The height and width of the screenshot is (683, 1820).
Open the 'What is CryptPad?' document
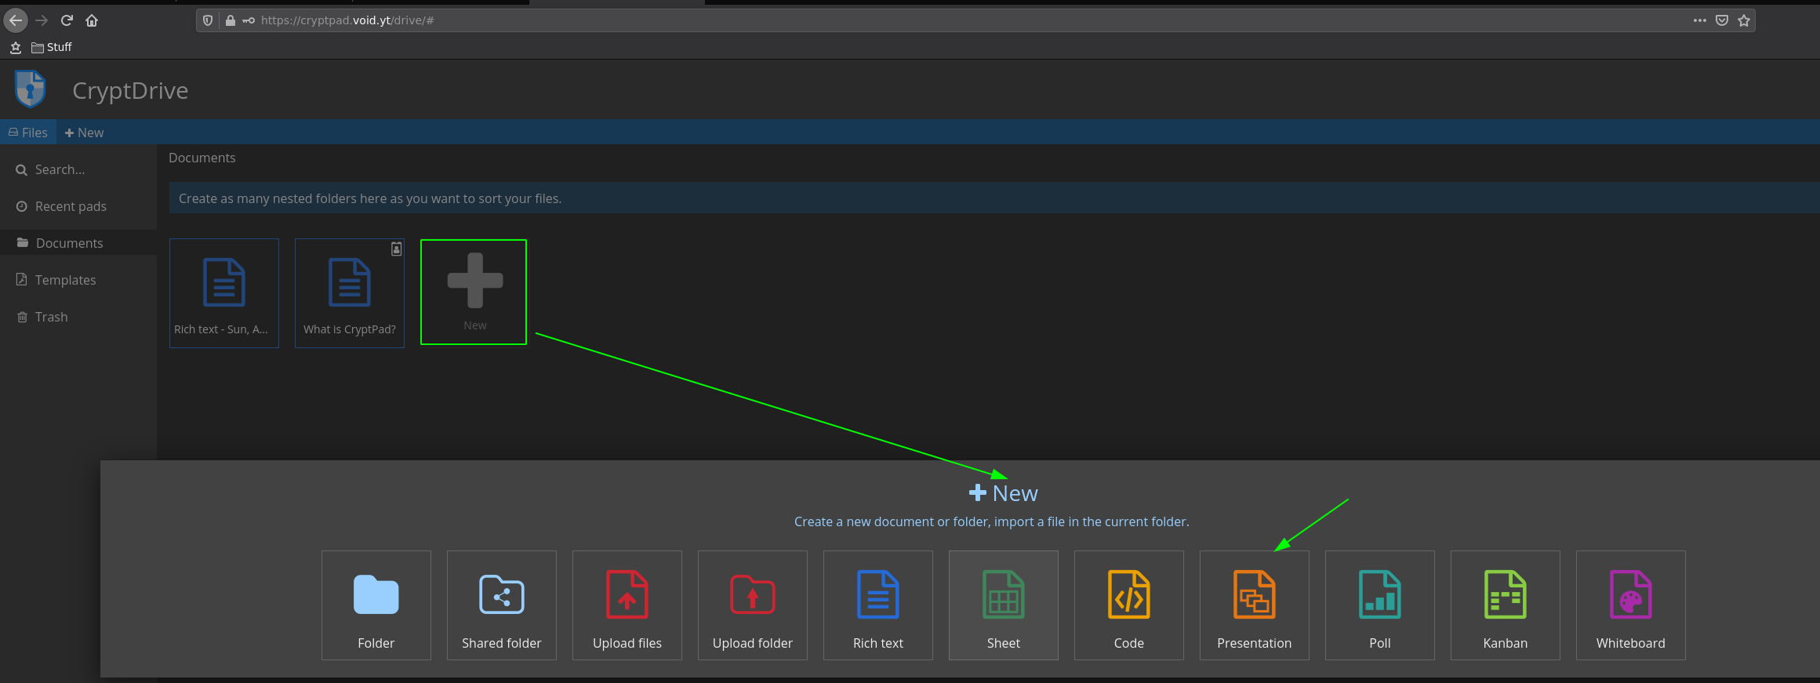(350, 293)
